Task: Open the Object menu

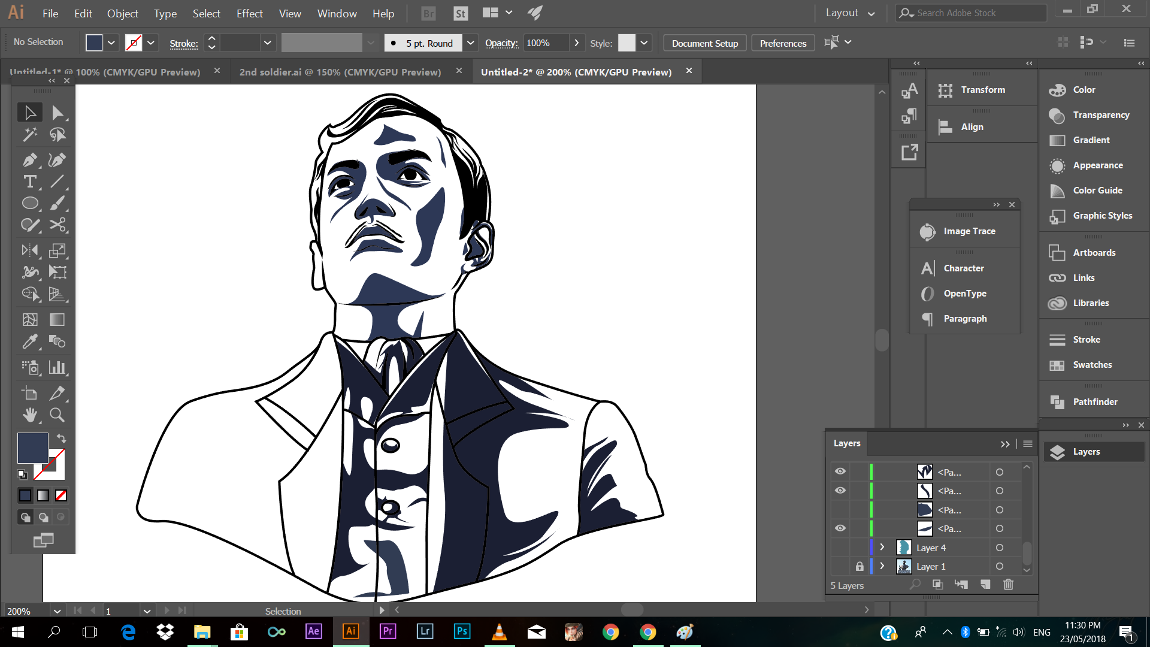Action: click(x=122, y=13)
